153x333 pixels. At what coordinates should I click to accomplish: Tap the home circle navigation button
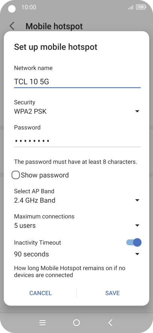coord(76,323)
